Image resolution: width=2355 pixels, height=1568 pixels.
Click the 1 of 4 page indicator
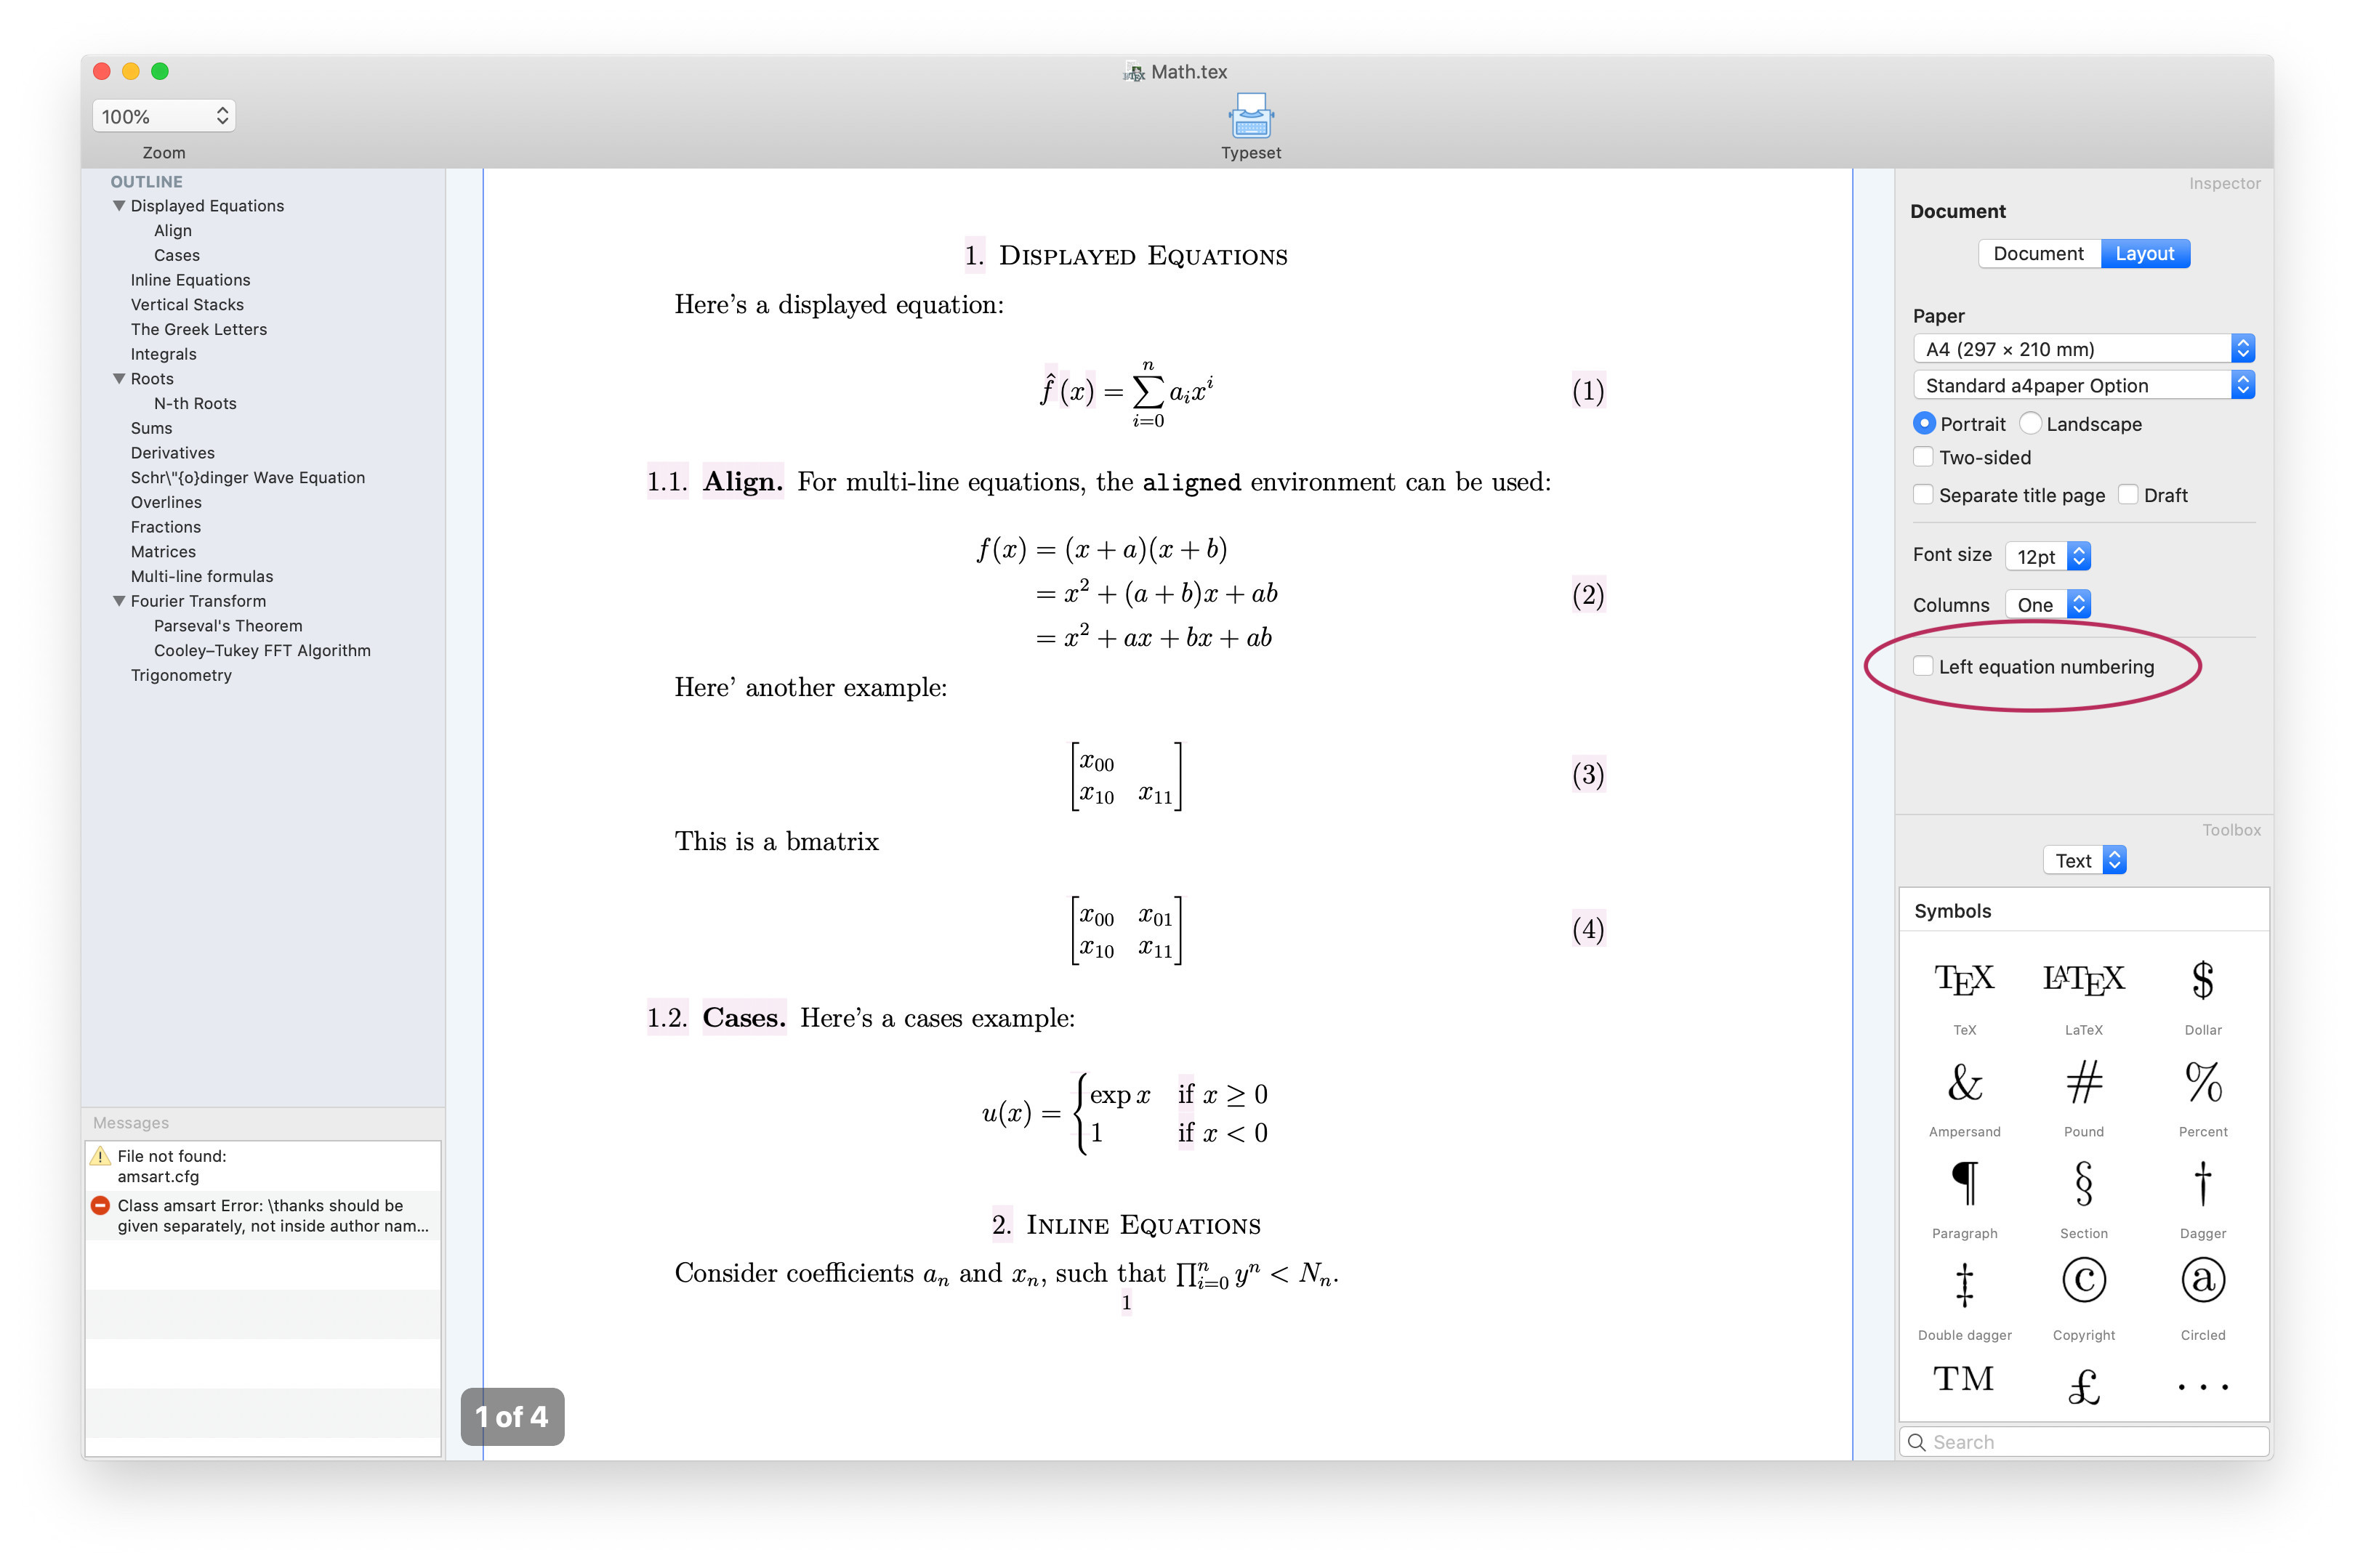pos(511,1416)
